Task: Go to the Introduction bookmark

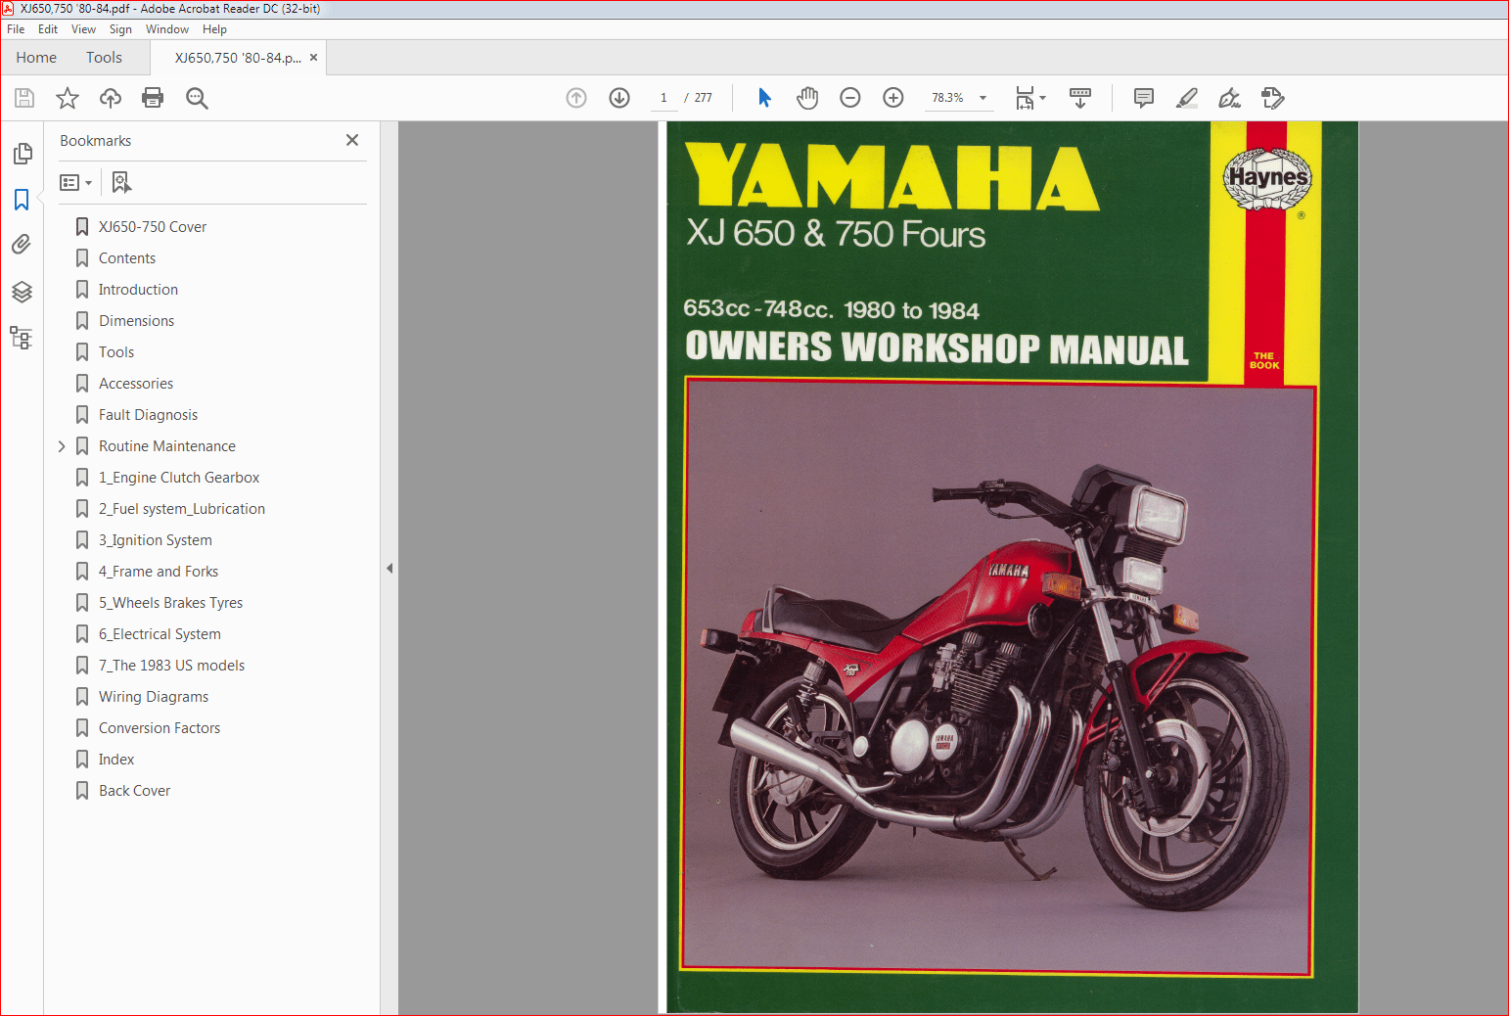Action: pos(138,290)
